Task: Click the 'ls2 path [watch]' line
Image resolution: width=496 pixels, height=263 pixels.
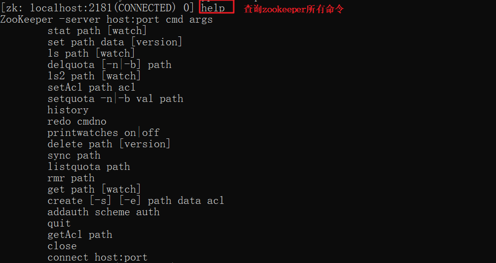Action: [94, 76]
